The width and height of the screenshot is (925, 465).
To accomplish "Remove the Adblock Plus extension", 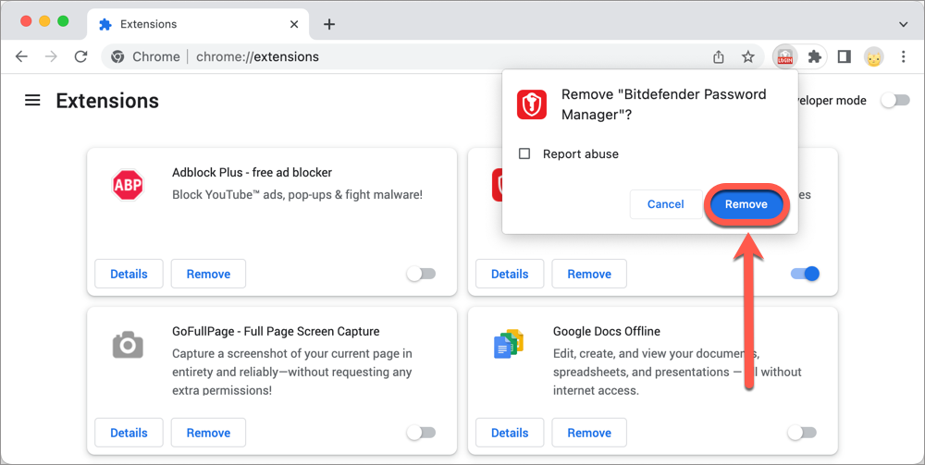I will [208, 274].
